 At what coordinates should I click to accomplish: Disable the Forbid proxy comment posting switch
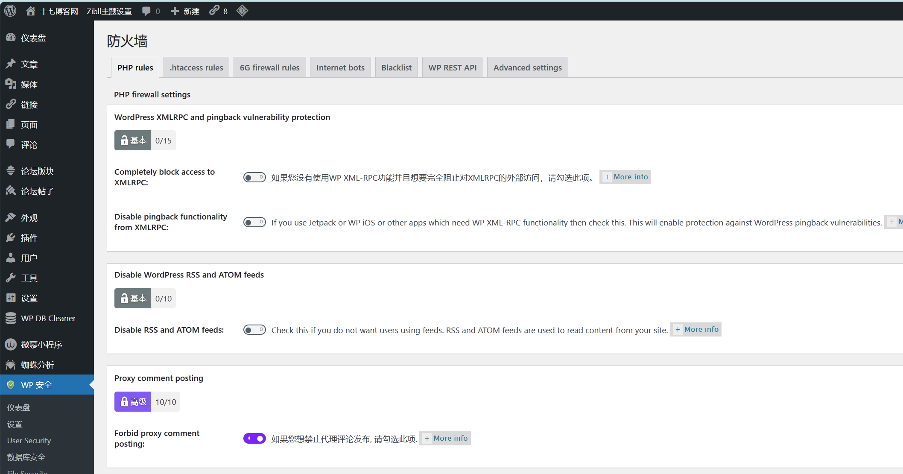254,438
